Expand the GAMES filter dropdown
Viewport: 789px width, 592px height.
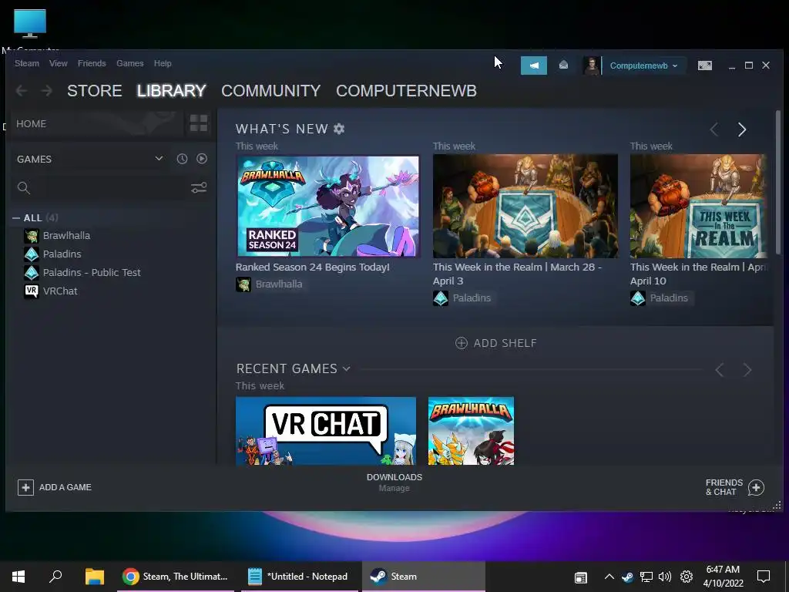[90, 159]
